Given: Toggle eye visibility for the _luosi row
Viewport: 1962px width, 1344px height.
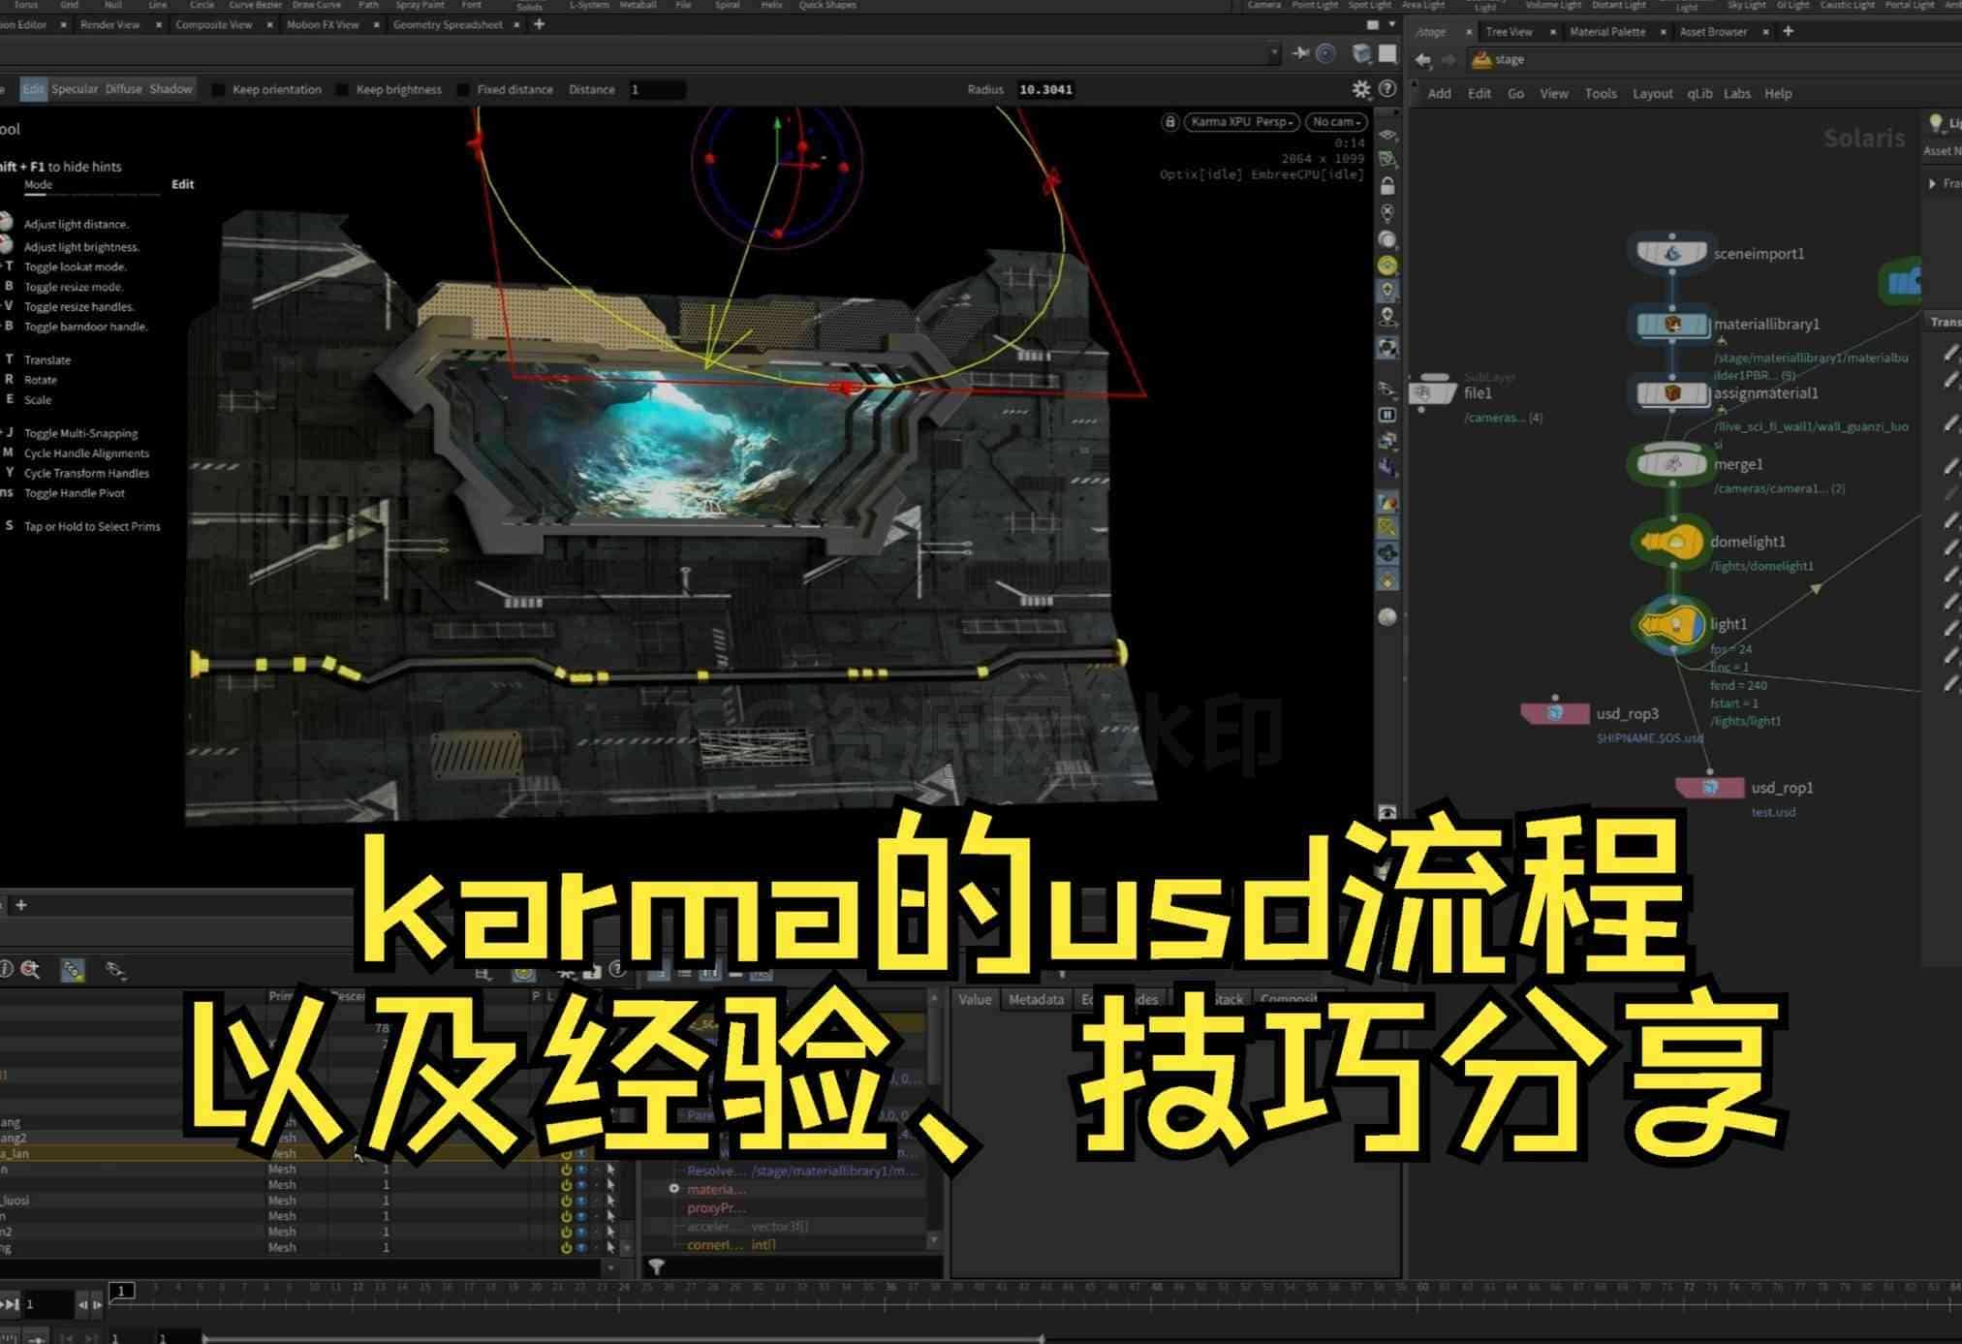Looking at the screenshot, I should 581,1201.
